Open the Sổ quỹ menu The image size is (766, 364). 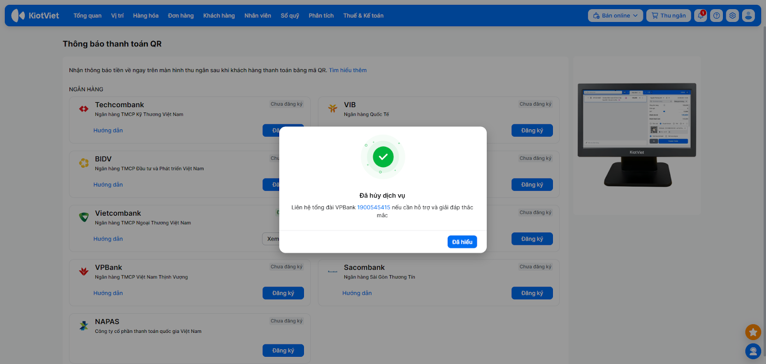pos(290,15)
